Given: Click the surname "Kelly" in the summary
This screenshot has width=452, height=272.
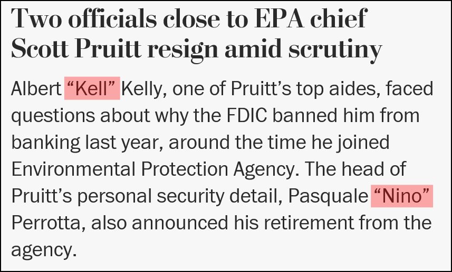Looking at the screenshot, I should (x=145, y=89).
